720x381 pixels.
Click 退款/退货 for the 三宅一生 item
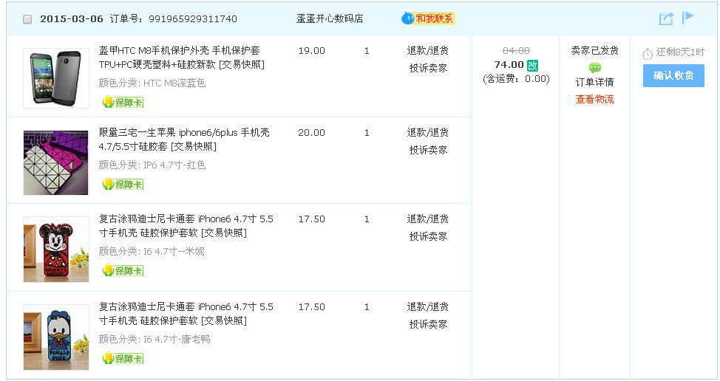coord(427,132)
